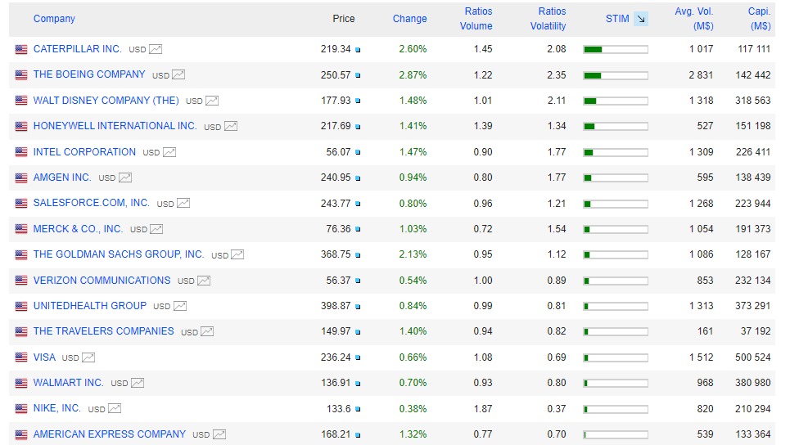Click the quote indicator square after Goldman Sachs price 368.75
Viewport: 790px width, 445px height.
coord(358,255)
